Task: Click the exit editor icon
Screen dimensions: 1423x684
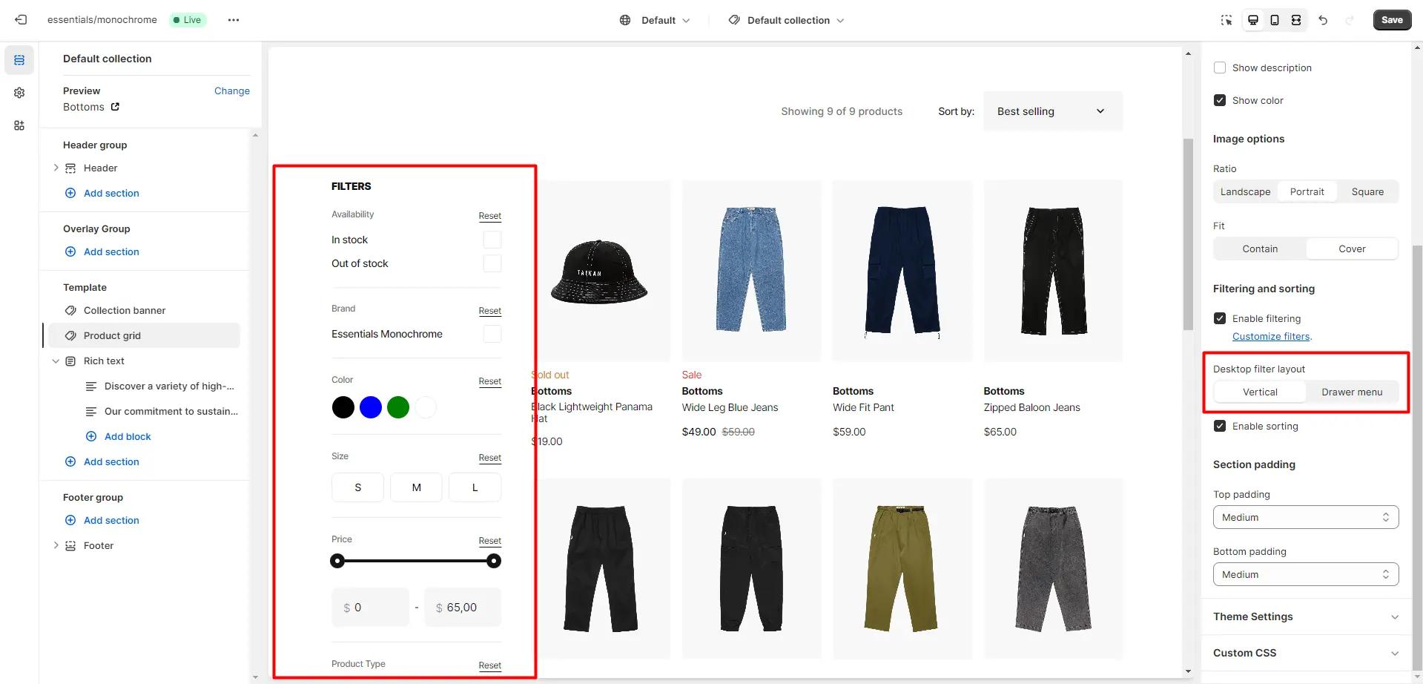Action: pos(21,20)
